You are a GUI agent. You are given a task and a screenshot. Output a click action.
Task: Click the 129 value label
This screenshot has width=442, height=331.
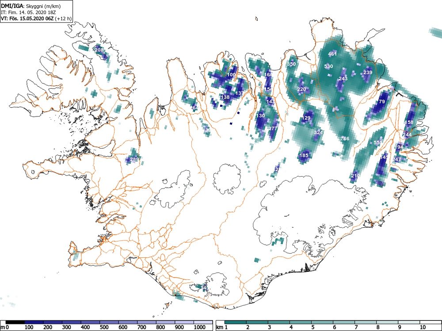306,118
